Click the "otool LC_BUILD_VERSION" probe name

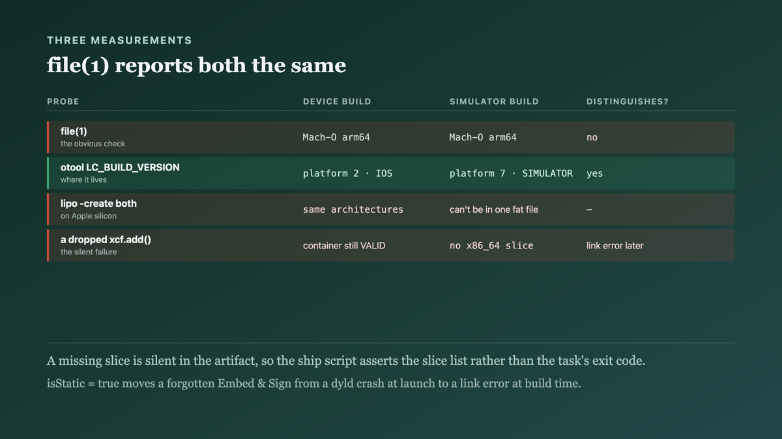(x=120, y=167)
